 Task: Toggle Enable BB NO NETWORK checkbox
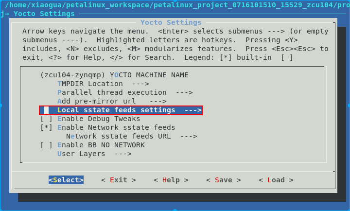[x=47, y=145]
